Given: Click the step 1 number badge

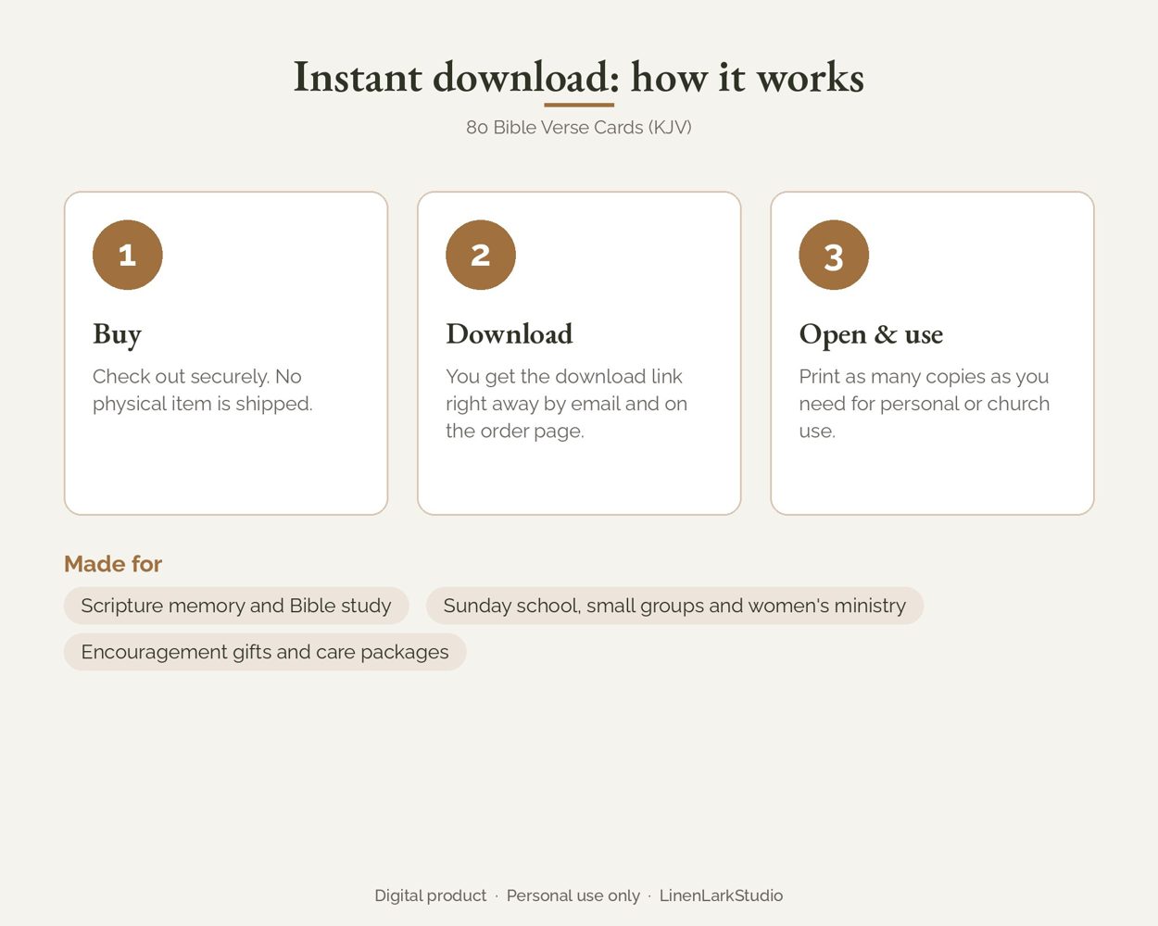Looking at the screenshot, I should (x=128, y=255).
